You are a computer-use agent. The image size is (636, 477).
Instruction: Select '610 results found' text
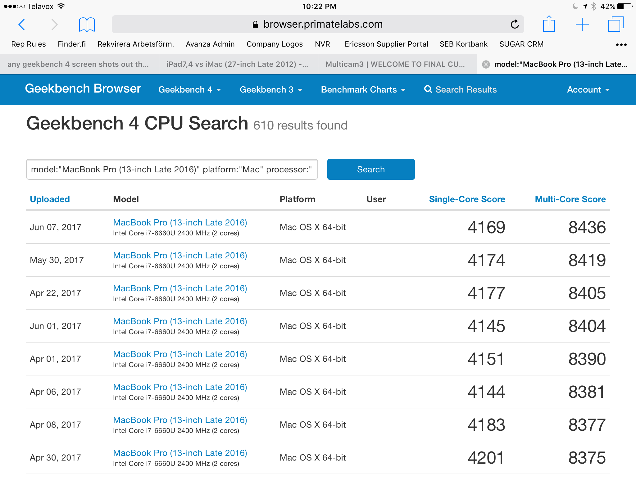(300, 125)
